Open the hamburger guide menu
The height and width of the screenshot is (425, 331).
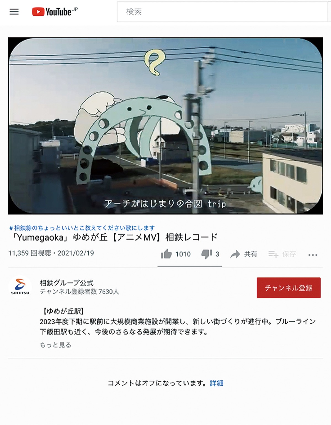tap(14, 12)
